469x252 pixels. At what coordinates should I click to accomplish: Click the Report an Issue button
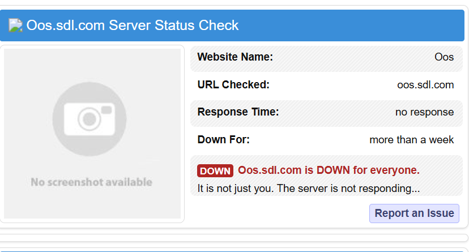[x=414, y=213]
